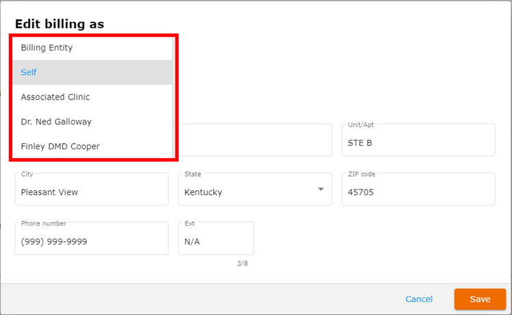Click the 3/8 character counter text
Image resolution: width=512 pixels, height=315 pixels.
242,263
